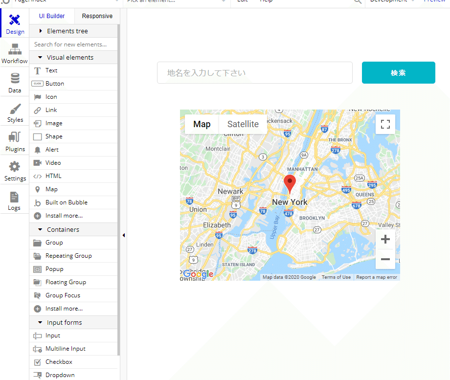Viewport: 450px width, 380px height.
Task: Collapse the left palette with arrow handle
Action: point(124,235)
